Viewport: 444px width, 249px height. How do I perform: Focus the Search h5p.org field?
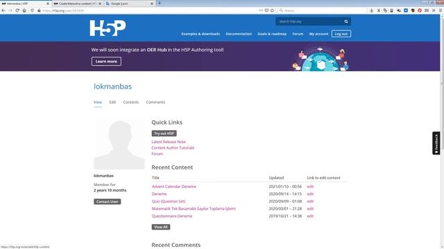point(309,21)
